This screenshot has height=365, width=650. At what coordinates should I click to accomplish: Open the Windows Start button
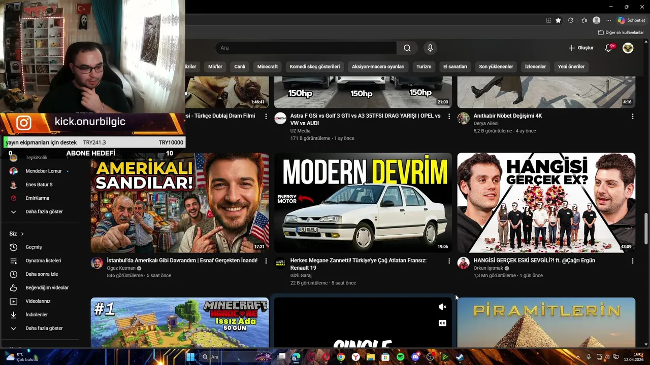pyautogui.click(x=190, y=357)
